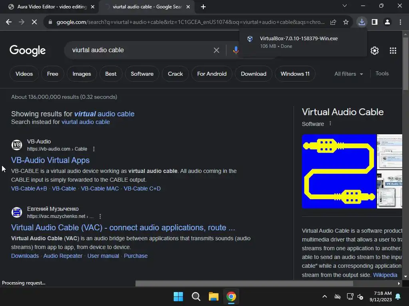Open yellow cable image thumbnail
Screen dimensions: 409x306
(x=339, y=171)
